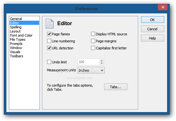Select Font and Color category
The height and width of the screenshot is (121, 176).
(x=25, y=35)
